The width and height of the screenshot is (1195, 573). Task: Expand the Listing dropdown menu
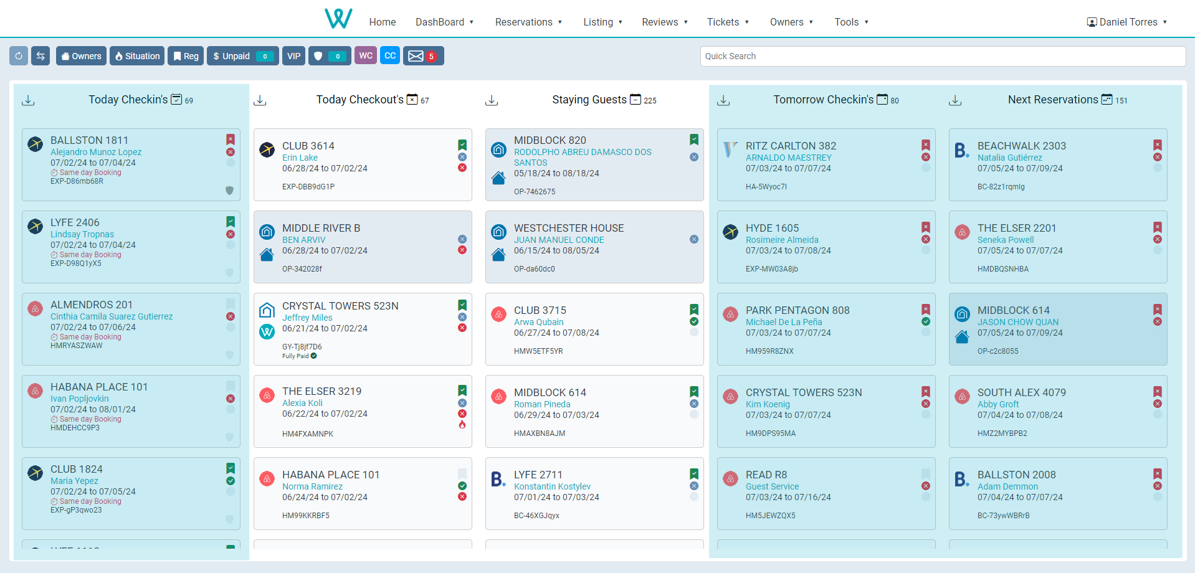pyautogui.click(x=602, y=22)
